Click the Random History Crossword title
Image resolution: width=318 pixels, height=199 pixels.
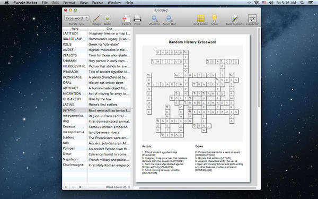click(x=192, y=42)
